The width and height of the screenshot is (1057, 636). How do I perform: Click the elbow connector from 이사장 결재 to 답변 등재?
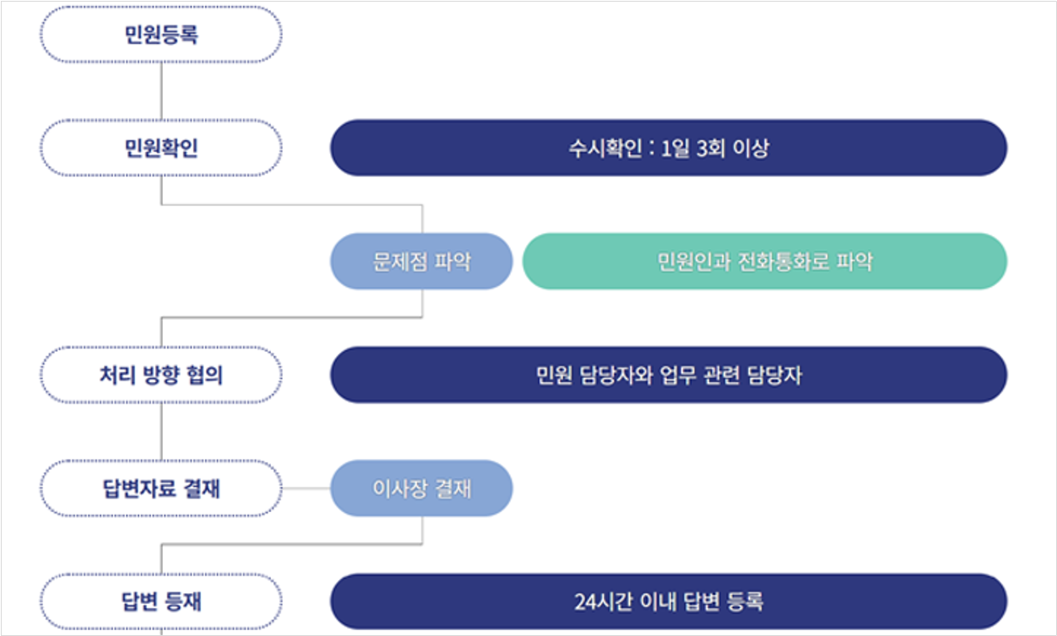[x=291, y=545]
